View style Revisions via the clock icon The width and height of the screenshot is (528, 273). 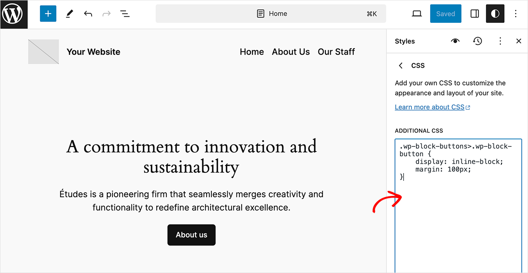pos(477,41)
